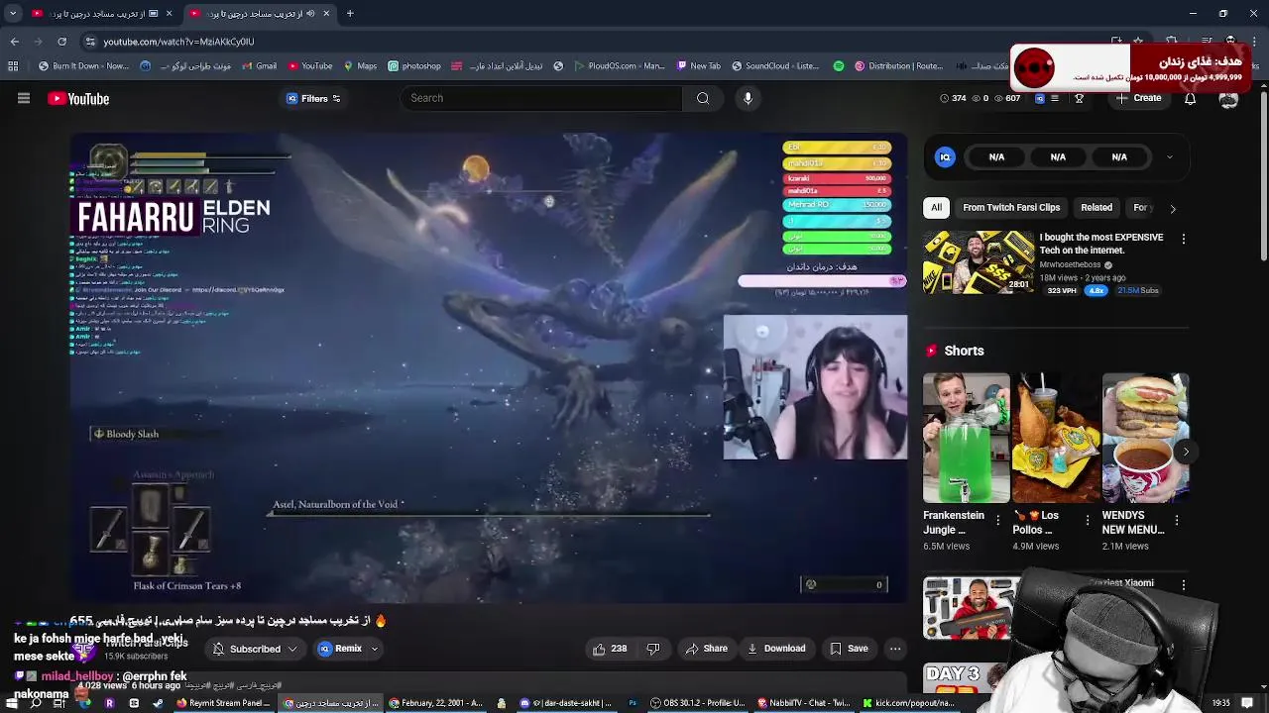Select the Related chip
This screenshot has height=713, width=1269.
click(1096, 208)
